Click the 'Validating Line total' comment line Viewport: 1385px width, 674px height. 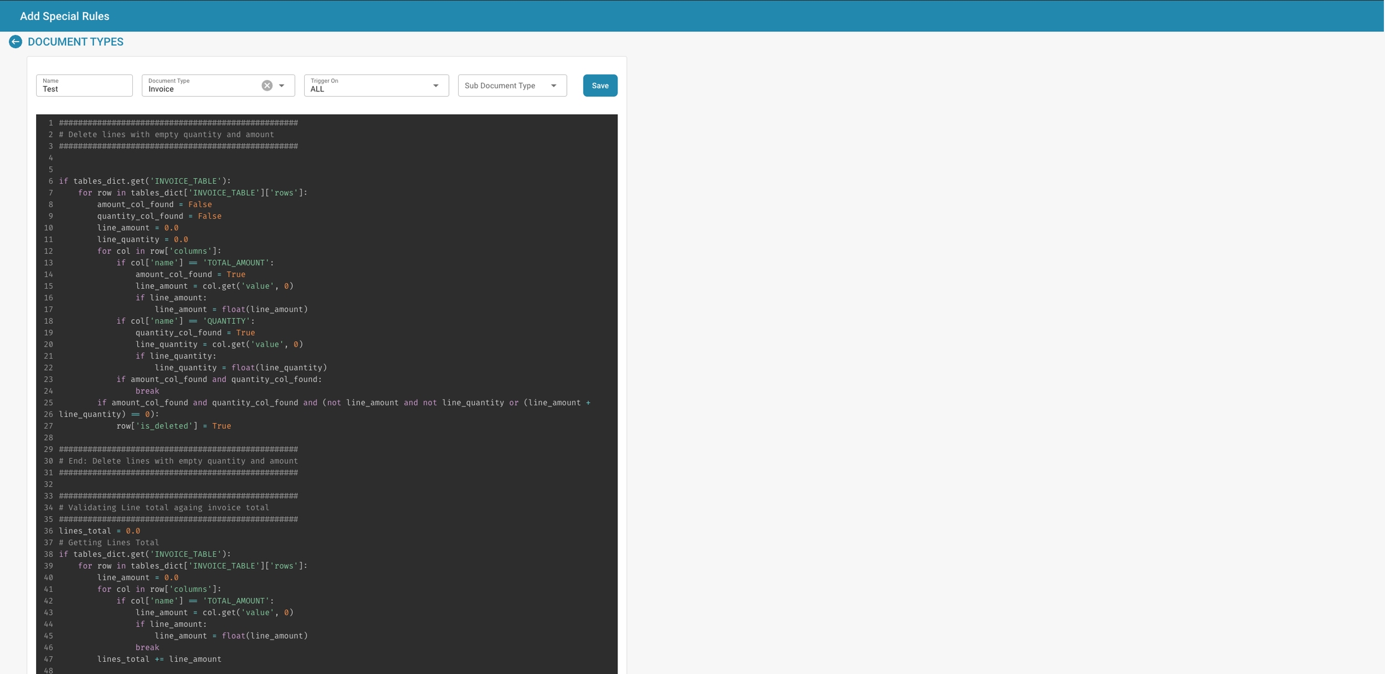coord(164,508)
